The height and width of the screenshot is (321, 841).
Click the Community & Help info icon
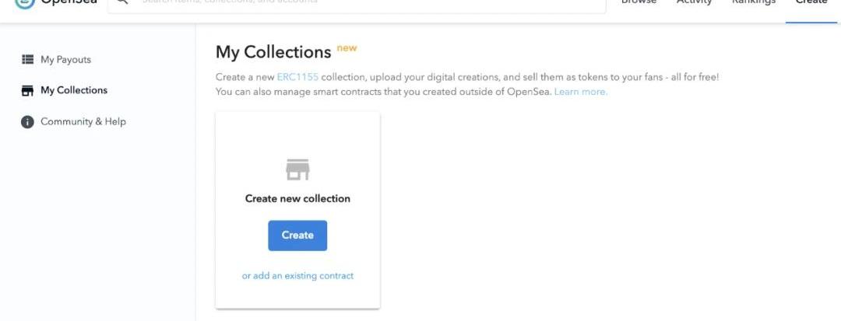point(27,122)
